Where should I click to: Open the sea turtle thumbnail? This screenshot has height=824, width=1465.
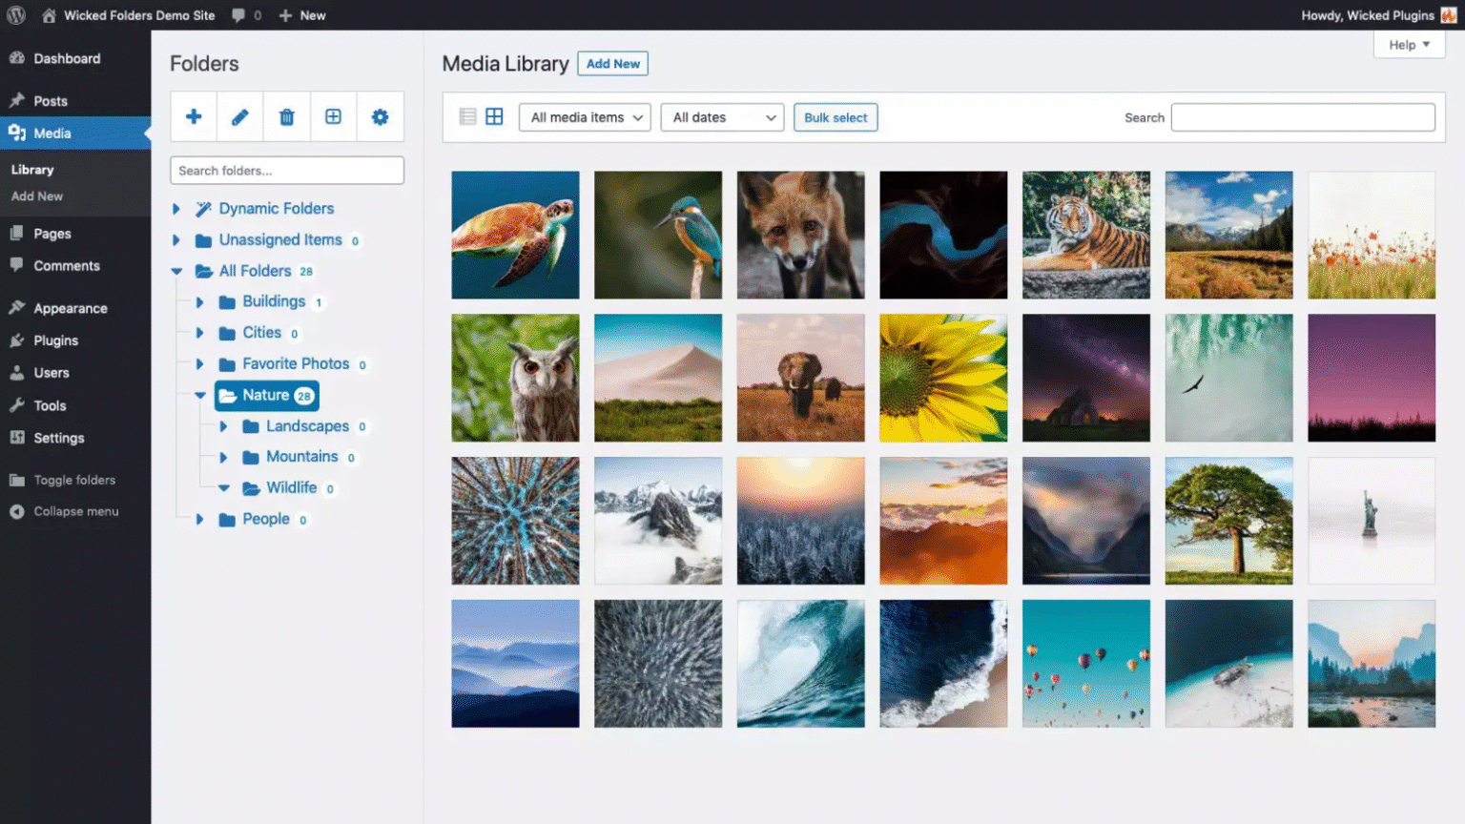[515, 235]
